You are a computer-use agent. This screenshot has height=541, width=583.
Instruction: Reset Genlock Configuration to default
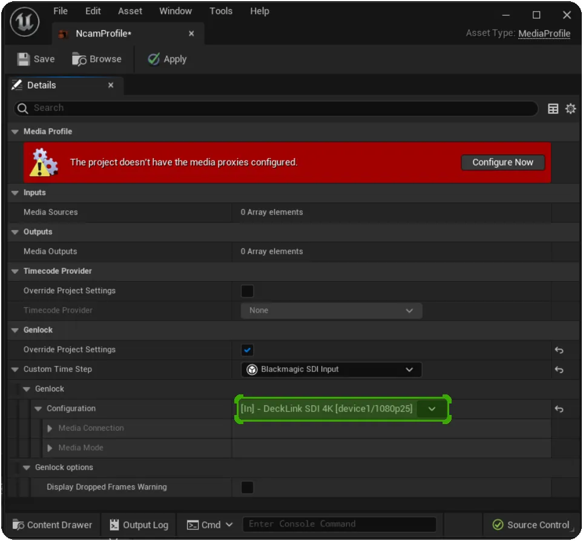point(559,409)
